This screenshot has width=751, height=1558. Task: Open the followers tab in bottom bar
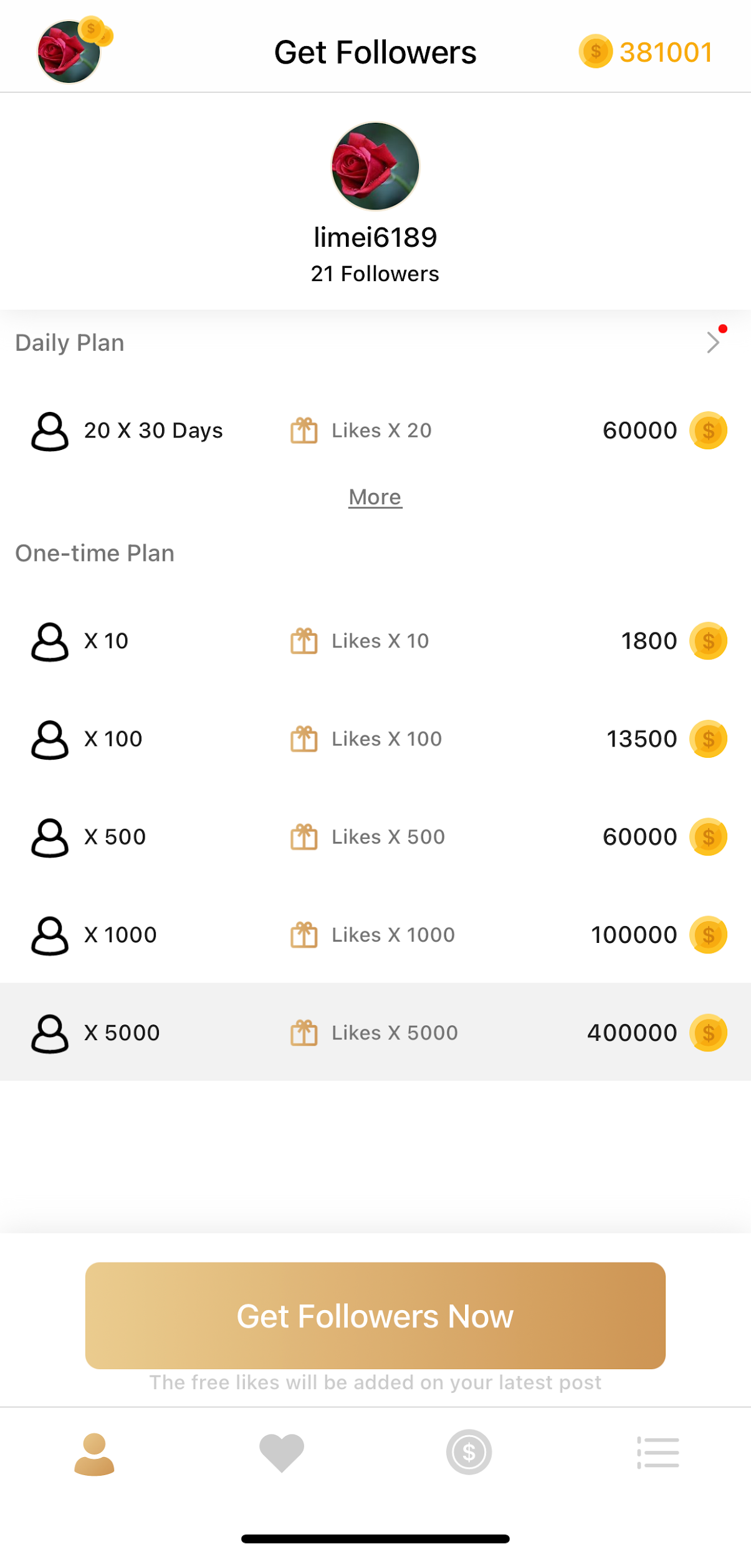tap(94, 1453)
